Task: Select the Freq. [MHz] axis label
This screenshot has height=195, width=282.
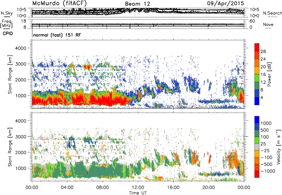Action: [x=7, y=24]
